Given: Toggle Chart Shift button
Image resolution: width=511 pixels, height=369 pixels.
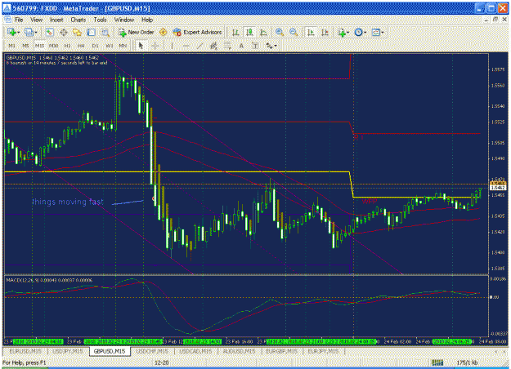Looking at the screenshot, I should [x=325, y=32].
